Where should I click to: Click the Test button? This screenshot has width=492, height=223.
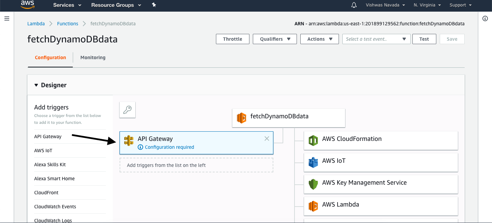click(424, 39)
